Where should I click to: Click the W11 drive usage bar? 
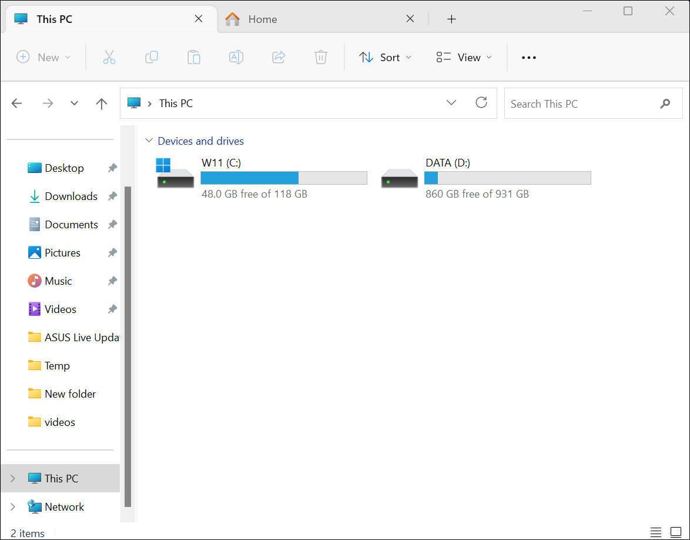[x=284, y=177]
